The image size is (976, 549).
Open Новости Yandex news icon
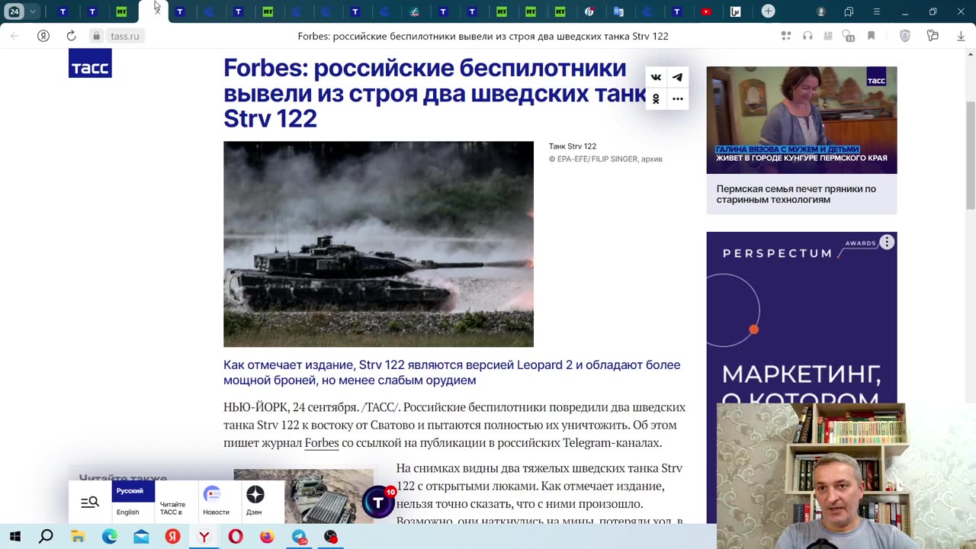pos(216,501)
